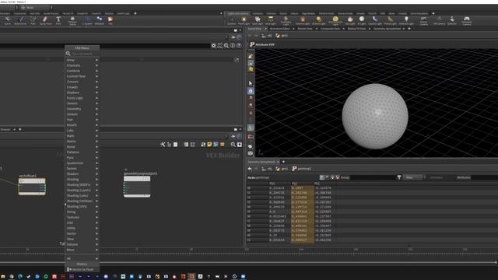Viewport: 498px width, 280px height.
Task: Expand the Shading (BSDFs) submenu
Action: click(x=82, y=185)
